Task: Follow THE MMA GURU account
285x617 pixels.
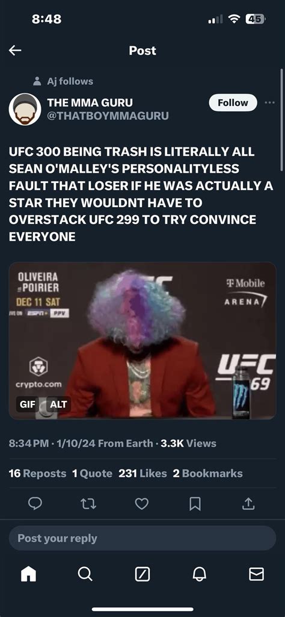Action: pyautogui.click(x=233, y=103)
